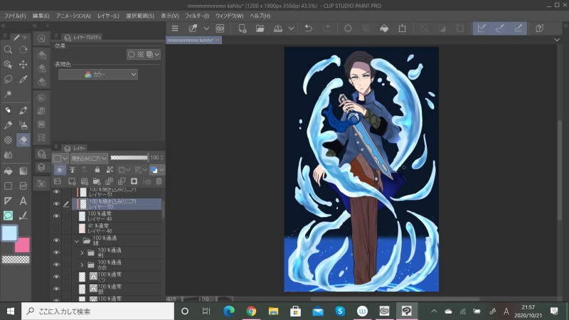Viewport: 569px width, 320px height.
Task: Open the blending mode 焼き込み(リニア) dropdown
Action: (x=89, y=158)
